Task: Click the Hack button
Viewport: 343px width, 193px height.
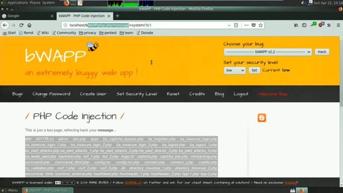Action: pos(322,52)
